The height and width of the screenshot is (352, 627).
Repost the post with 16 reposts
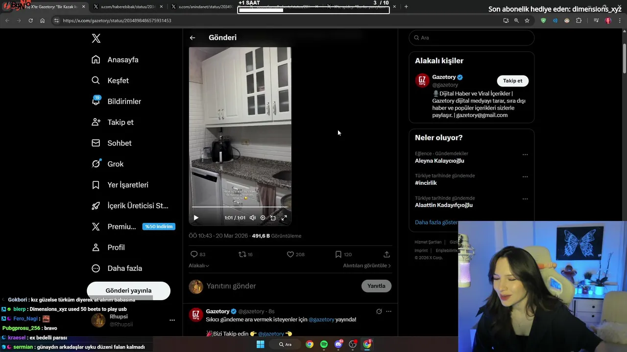coord(245,254)
